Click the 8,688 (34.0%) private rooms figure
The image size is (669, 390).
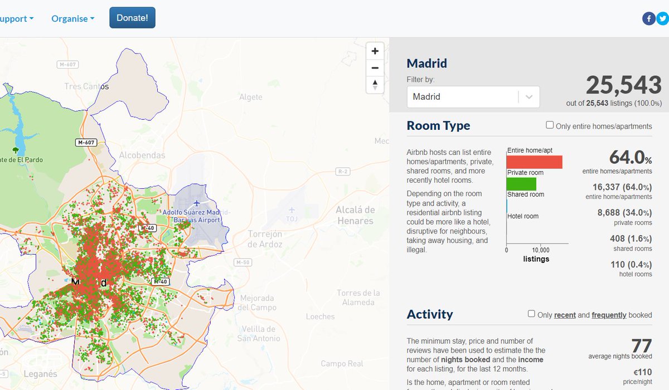(624, 213)
